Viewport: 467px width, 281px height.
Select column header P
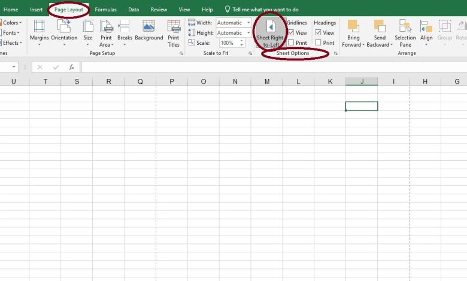(x=172, y=81)
